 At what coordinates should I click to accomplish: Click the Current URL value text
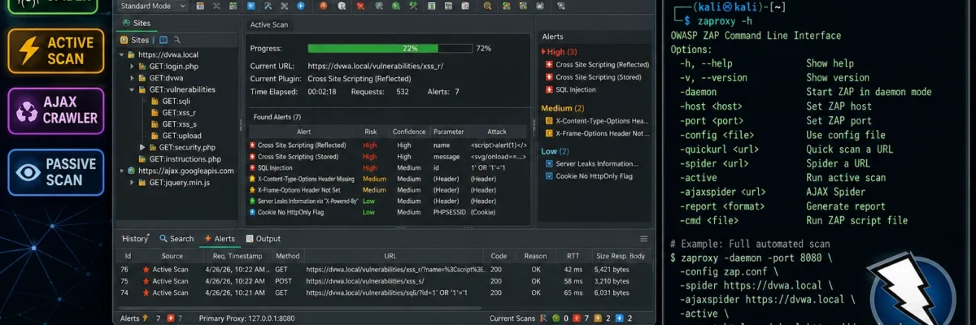pos(375,66)
